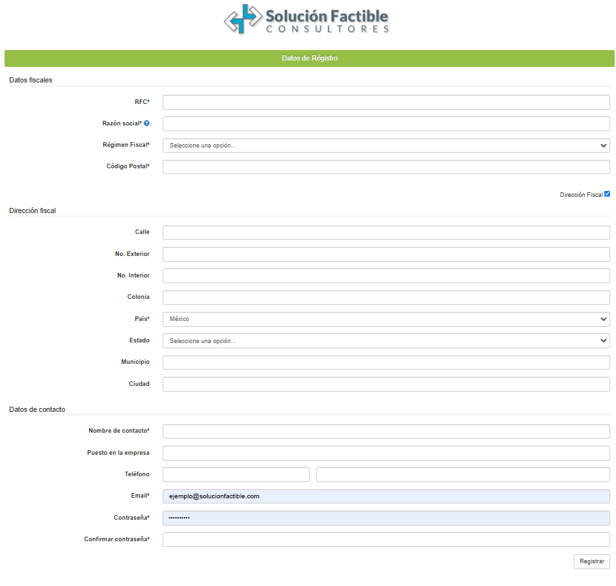616x586 pixels.
Task: Click the Calle address field
Action: click(386, 233)
